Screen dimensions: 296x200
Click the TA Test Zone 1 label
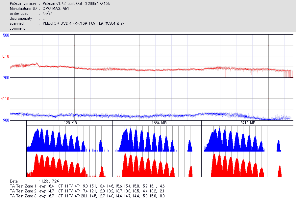pos(23,186)
